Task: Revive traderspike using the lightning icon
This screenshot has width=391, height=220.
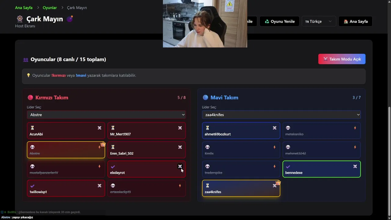Action: [x=274, y=166]
